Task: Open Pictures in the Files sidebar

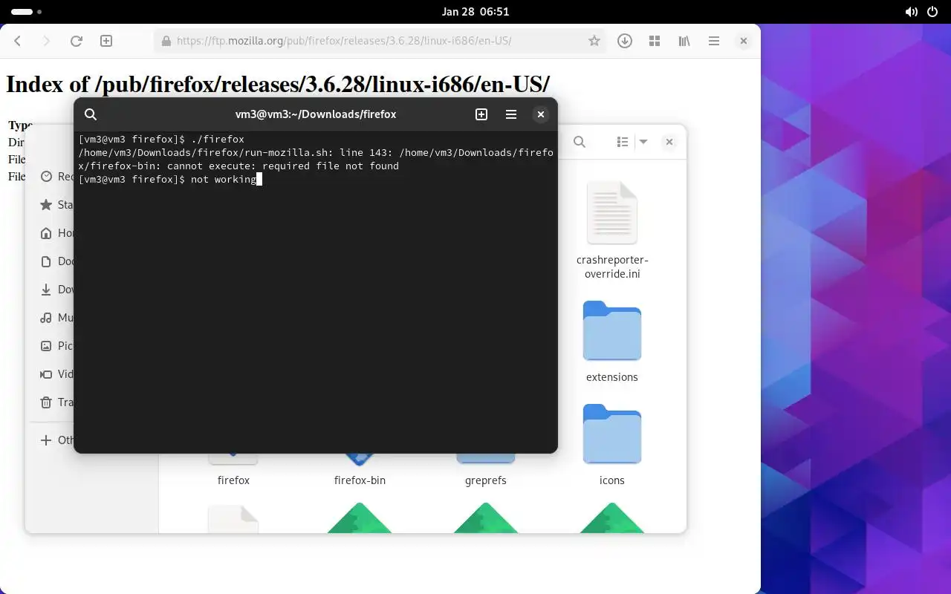Action: click(x=56, y=346)
